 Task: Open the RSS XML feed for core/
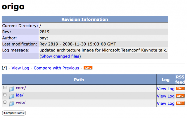180,88
